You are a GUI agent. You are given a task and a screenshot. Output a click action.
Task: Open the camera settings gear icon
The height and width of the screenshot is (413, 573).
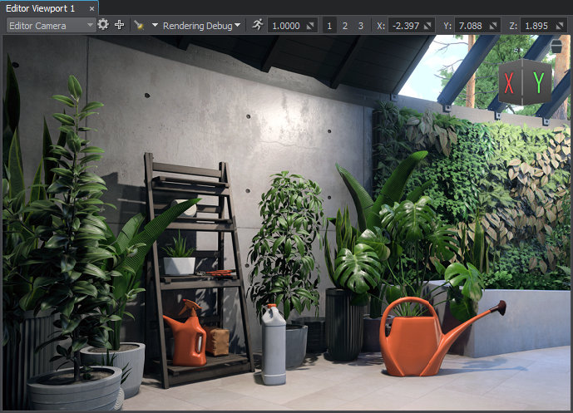click(103, 25)
